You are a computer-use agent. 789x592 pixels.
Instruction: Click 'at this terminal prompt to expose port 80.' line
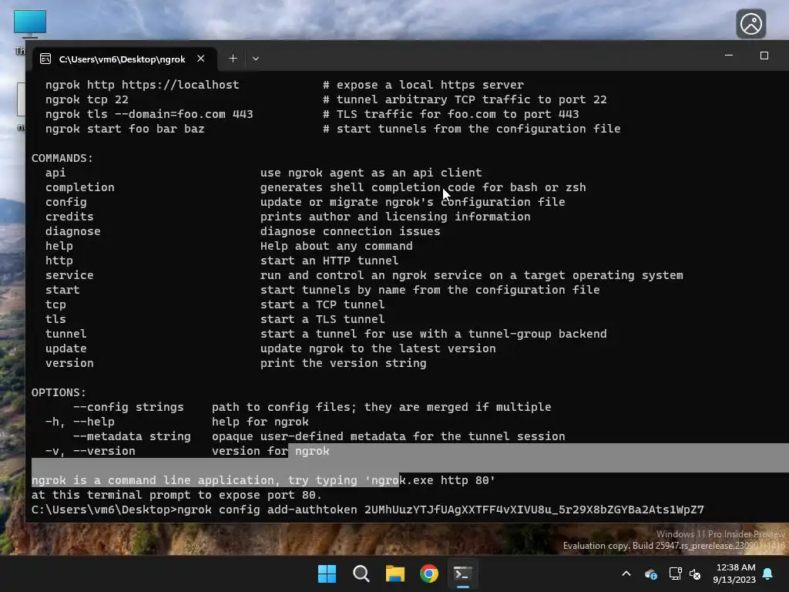pyautogui.click(x=176, y=494)
